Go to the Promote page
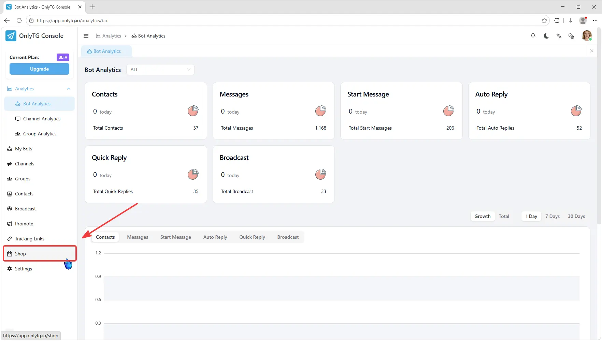The width and height of the screenshot is (602, 341). pyautogui.click(x=40, y=224)
